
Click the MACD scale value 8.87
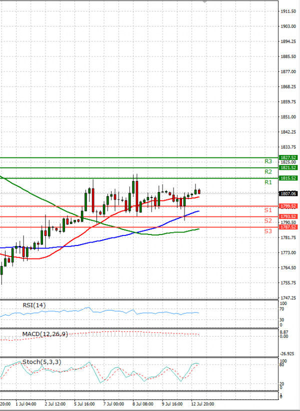pyautogui.click(x=283, y=332)
